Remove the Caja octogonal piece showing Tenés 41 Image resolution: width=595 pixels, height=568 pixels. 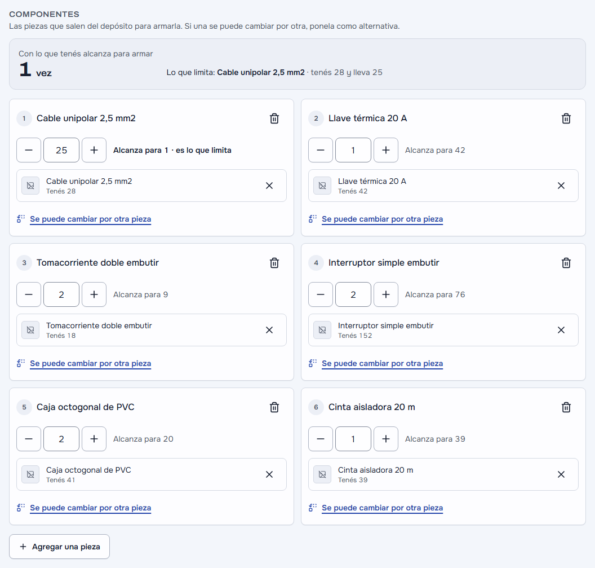point(269,474)
